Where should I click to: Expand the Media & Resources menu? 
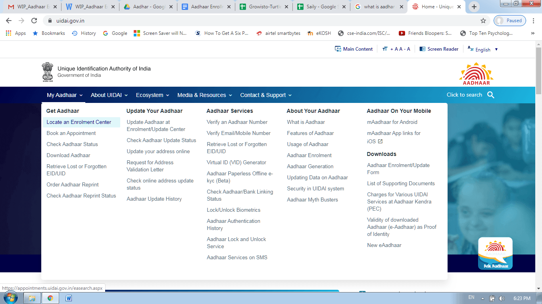point(205,95)
